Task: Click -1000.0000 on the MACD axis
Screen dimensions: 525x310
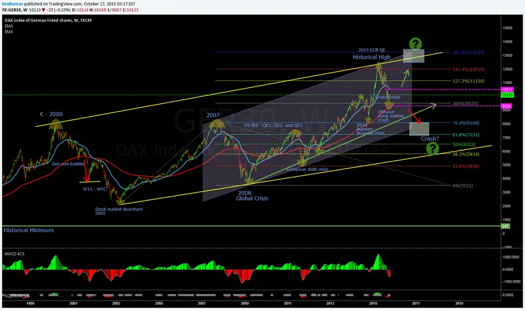Action: [511, 282]
